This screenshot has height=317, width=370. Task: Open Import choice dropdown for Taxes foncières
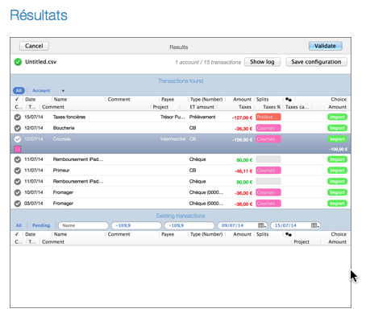tap(337, 117)
